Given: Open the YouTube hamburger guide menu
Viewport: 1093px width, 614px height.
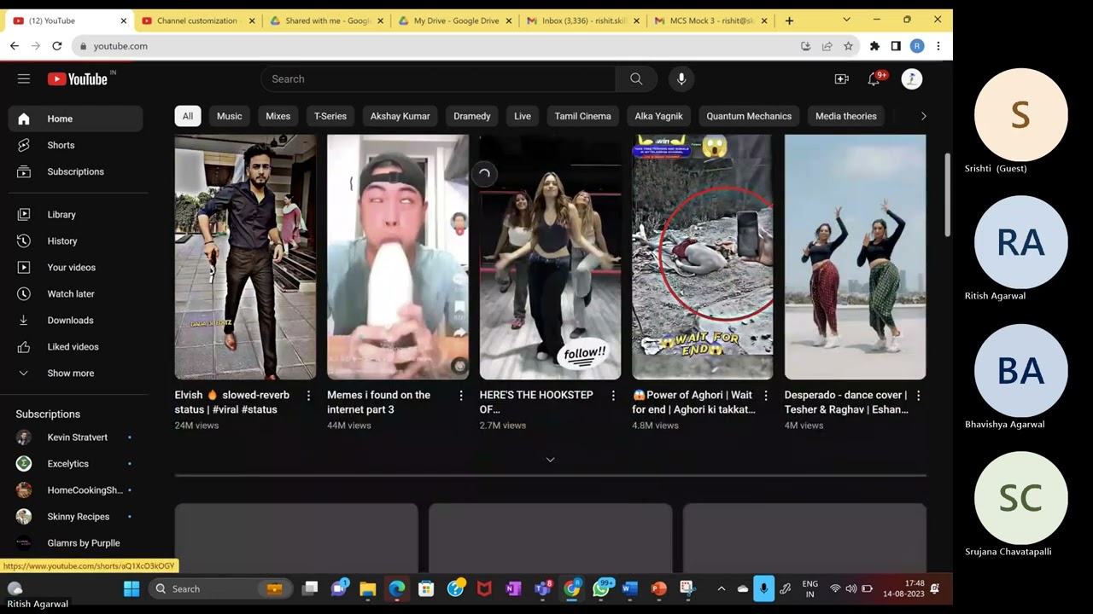Looking at the screenshot, I should coord(24,79).
